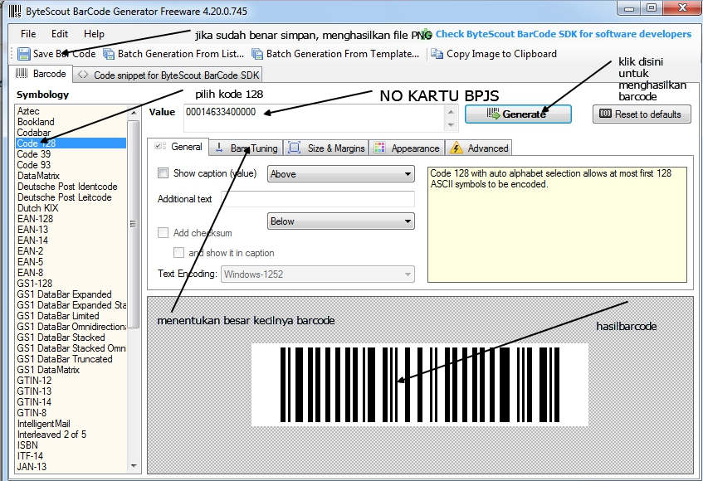Check the Add checksum option
The width and height of the screenshot is (703, 481).
[x=162, y=233]
